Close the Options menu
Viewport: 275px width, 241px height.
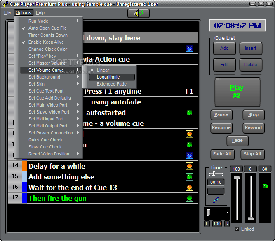(x=24, y=13)
